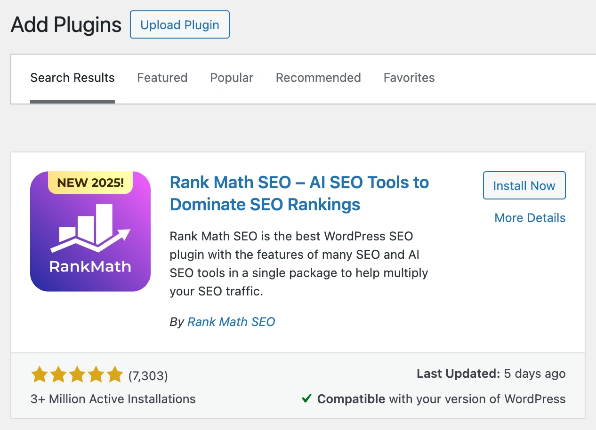Click the fifth rating star
This screenshot has width=596, height=430.
click(x=115, y=375)
